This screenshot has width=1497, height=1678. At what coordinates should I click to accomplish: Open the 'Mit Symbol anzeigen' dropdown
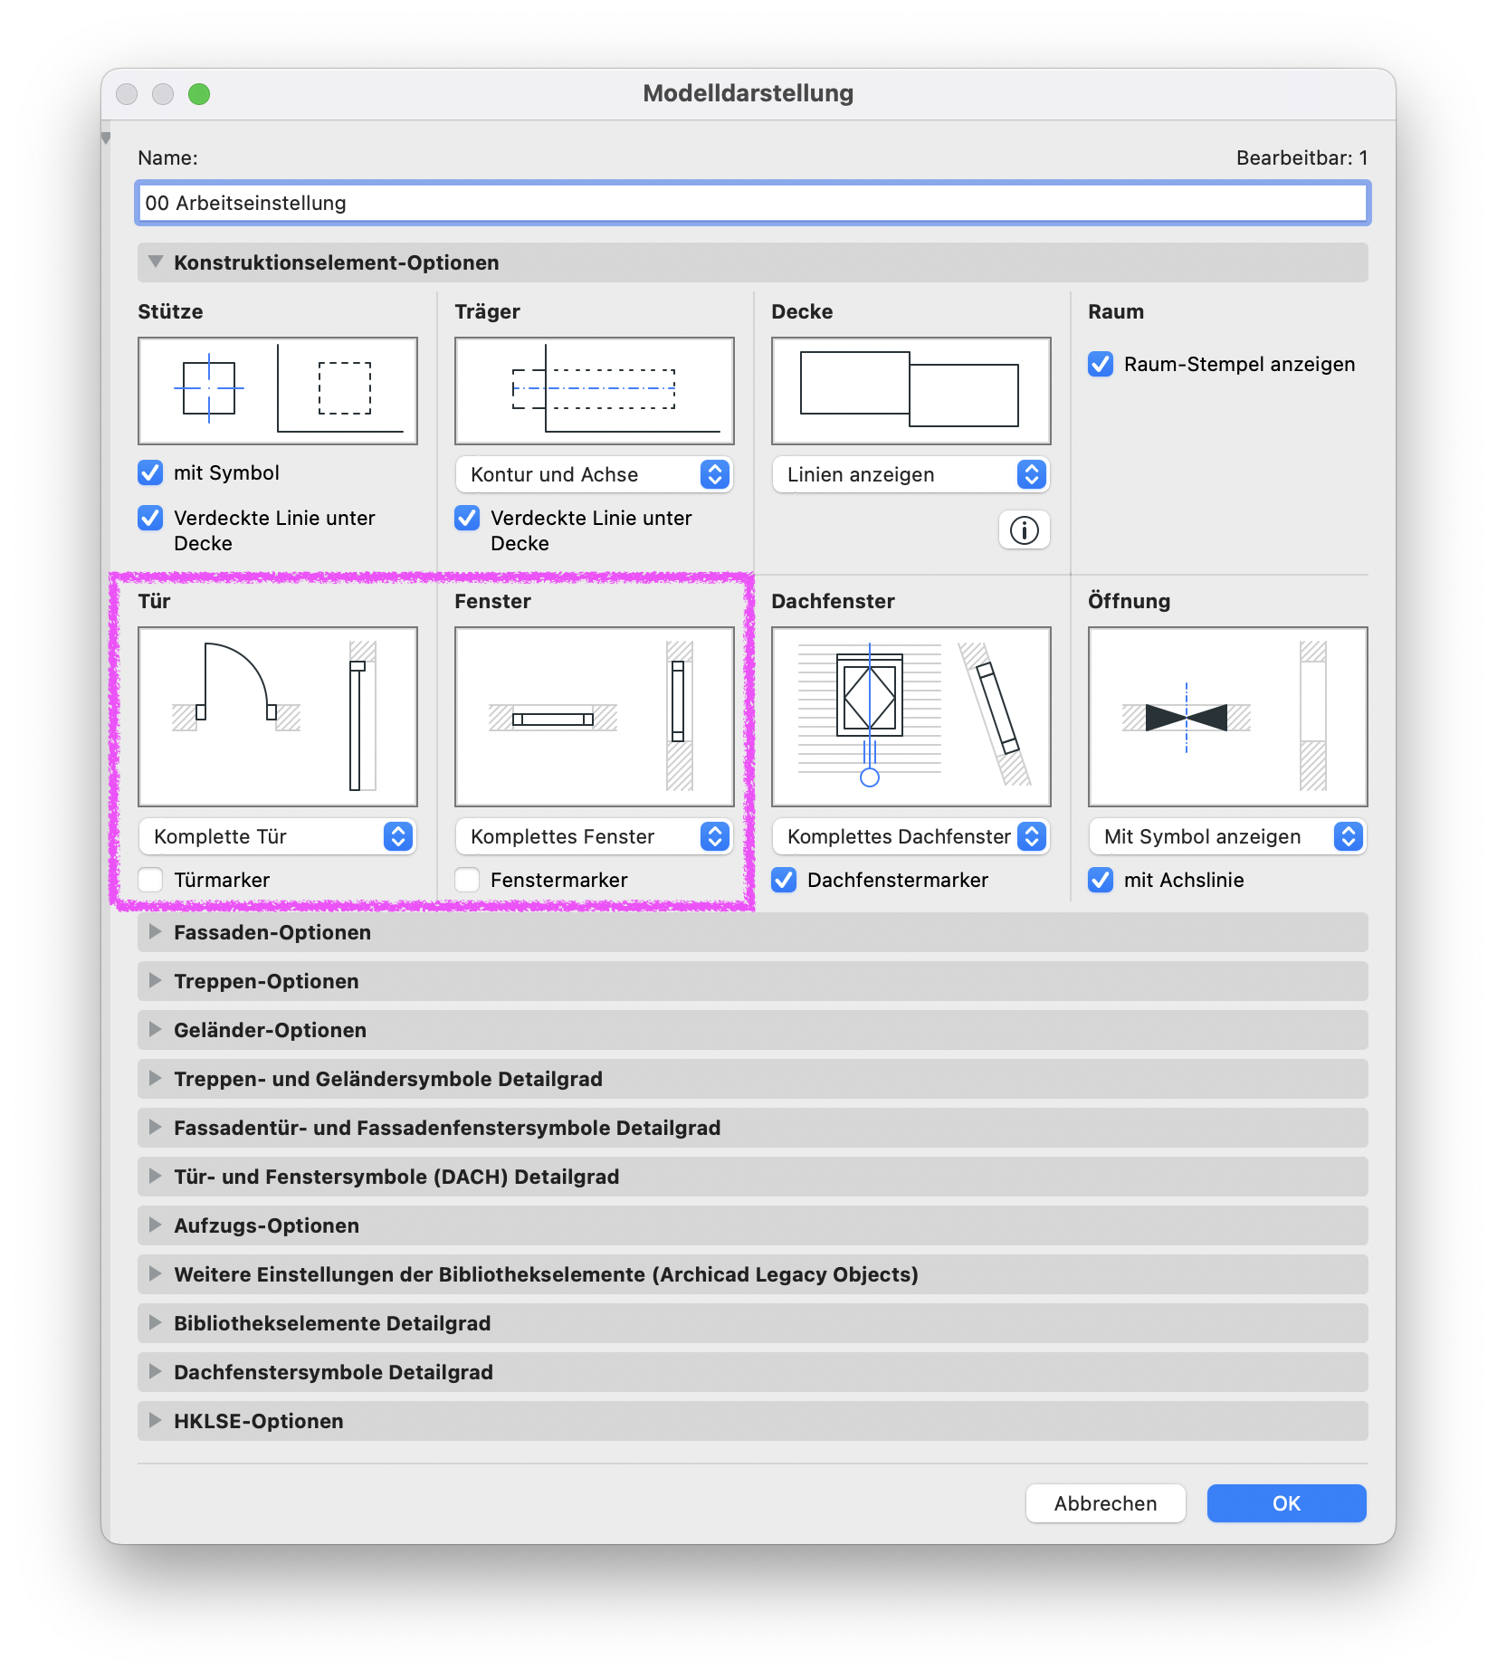pyautogui.click(x=1228, y=836)
